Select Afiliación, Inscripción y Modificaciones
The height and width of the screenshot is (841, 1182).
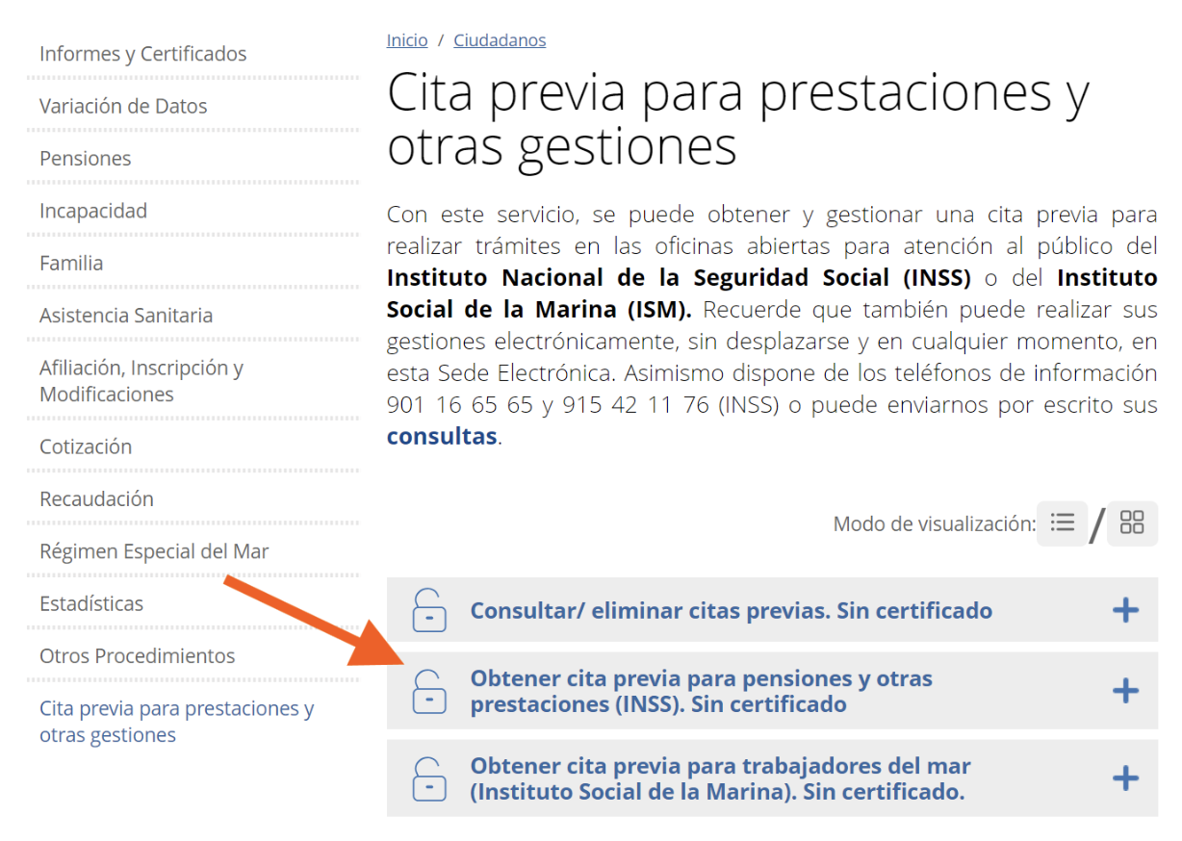pos(141,381)
